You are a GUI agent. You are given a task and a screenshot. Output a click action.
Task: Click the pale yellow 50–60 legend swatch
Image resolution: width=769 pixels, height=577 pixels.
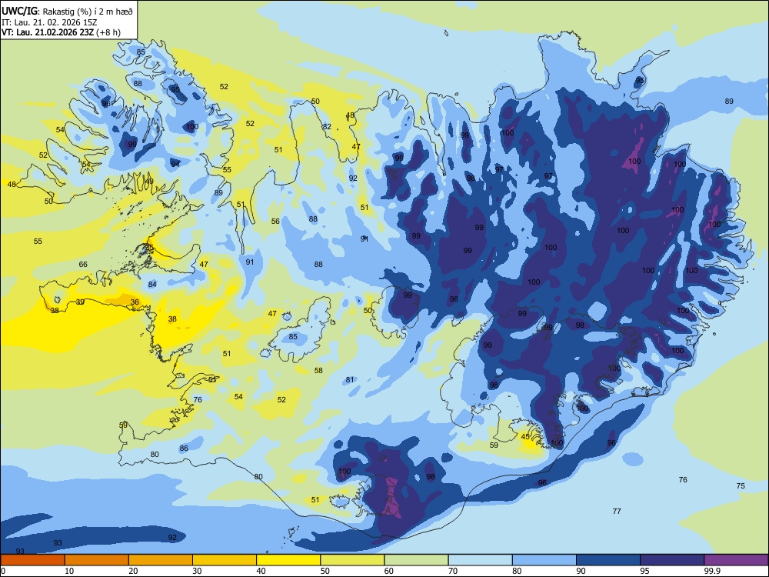pyautogui.click(x=352, y=560)
